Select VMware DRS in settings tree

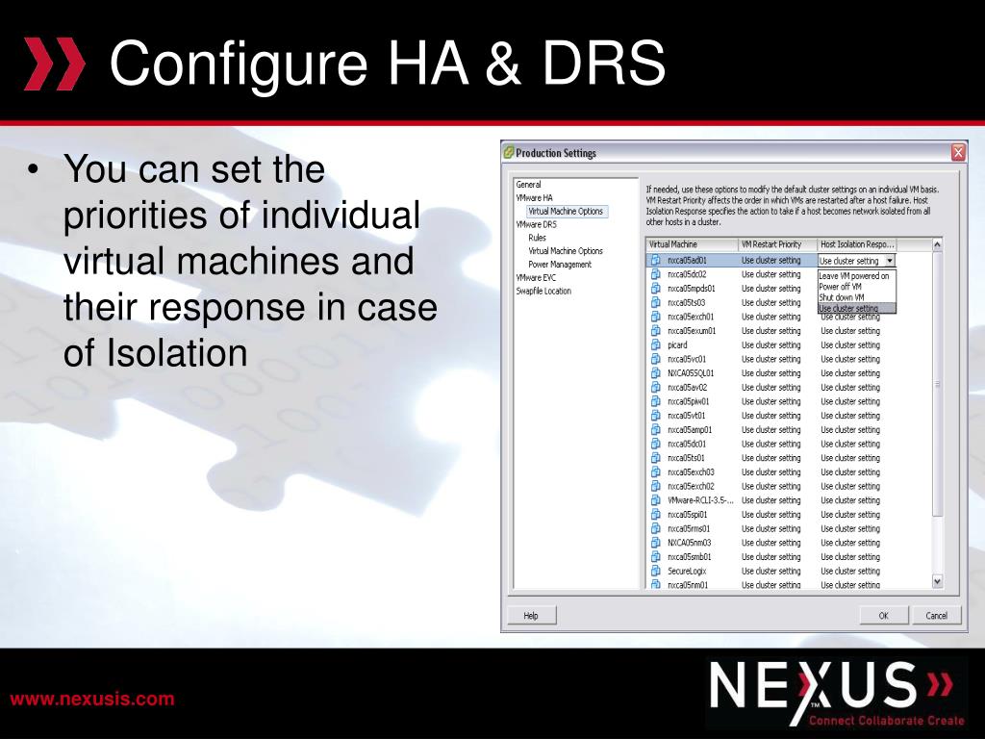coord(536,224)
